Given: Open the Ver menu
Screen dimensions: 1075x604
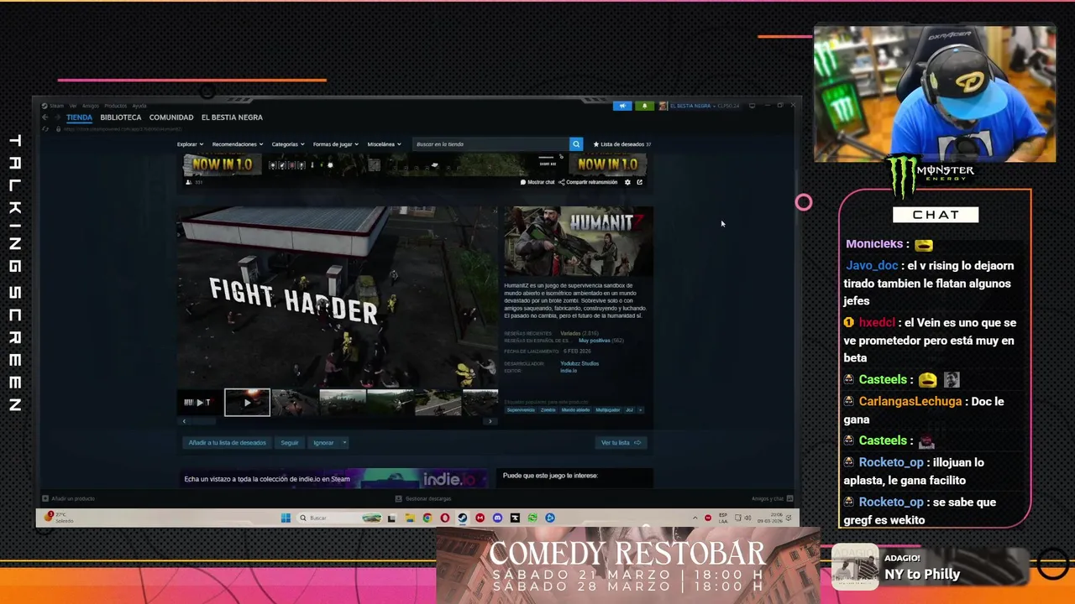Looking at the screenshot, I should coord(73,106).
